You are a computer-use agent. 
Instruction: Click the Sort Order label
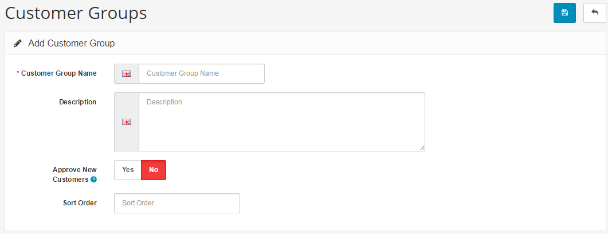[80, 203]
